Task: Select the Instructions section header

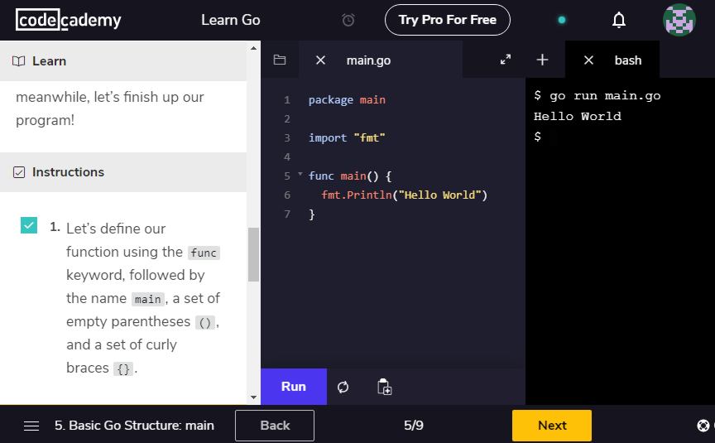Action: tap(123, 172)
